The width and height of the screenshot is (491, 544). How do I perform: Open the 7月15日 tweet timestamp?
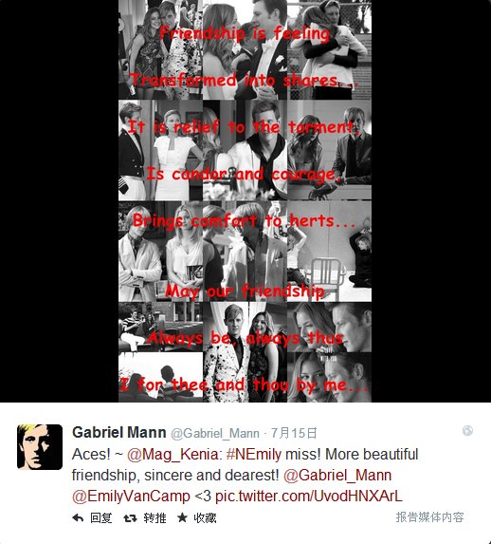pyautogui.click(x=294, y=433)
